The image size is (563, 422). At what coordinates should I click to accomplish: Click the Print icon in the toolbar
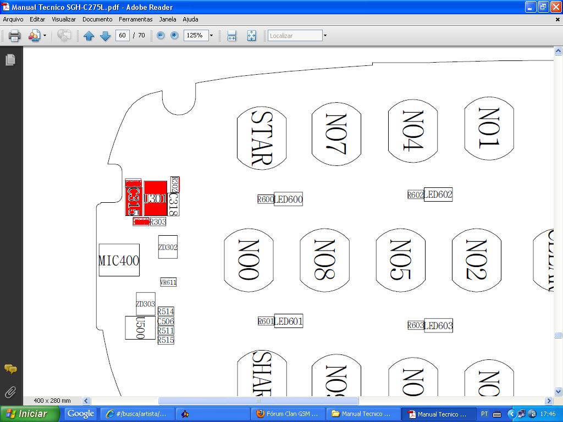click(x=14, y=36)
